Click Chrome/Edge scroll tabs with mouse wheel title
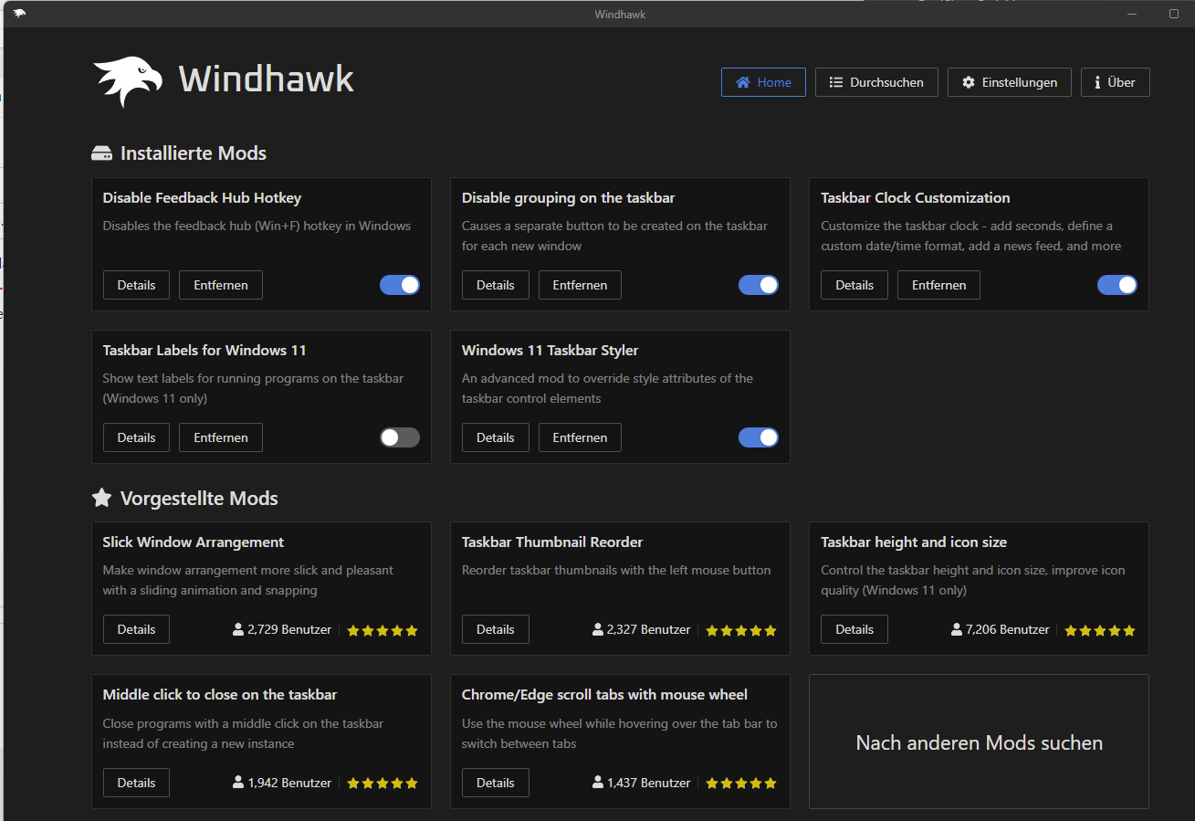 (604, 694)
